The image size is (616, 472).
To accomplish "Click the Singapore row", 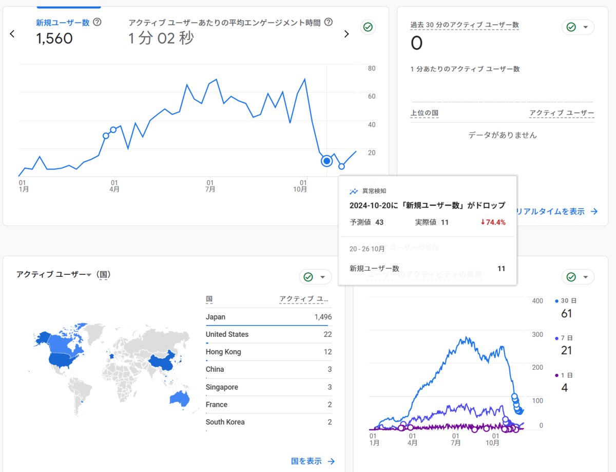I will pyautogui.click(x=268, y=387).
